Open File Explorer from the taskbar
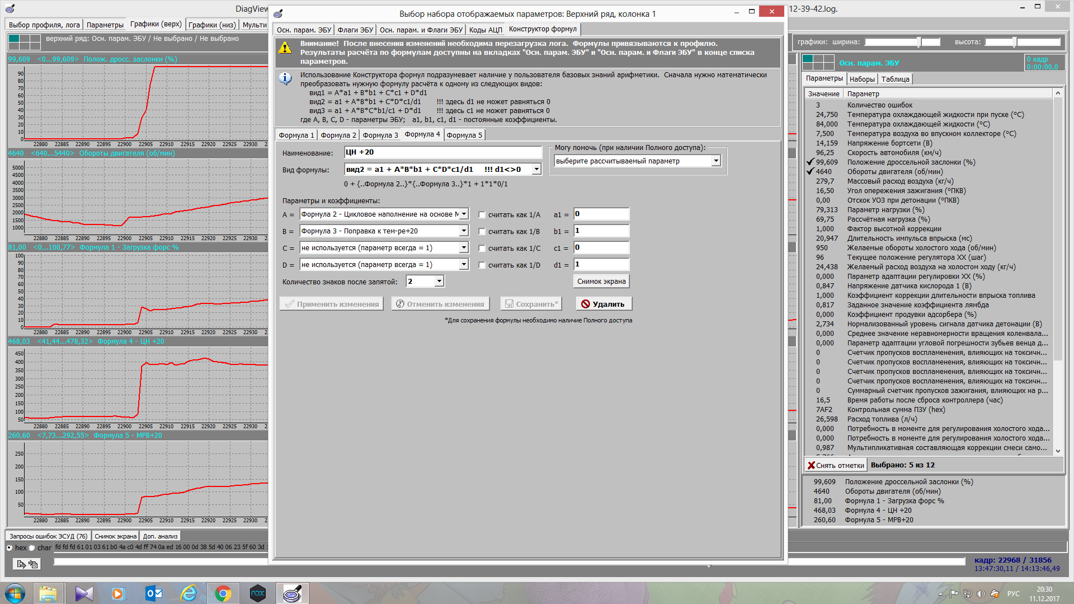This screenshot has height=604, width=1074. tap(48, 593)
